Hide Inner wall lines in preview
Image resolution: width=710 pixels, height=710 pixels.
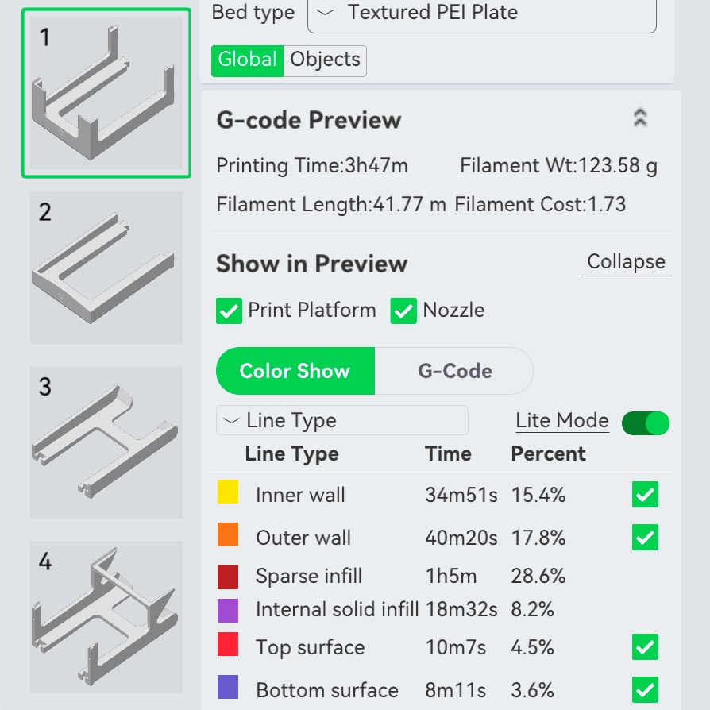point(645,495)
